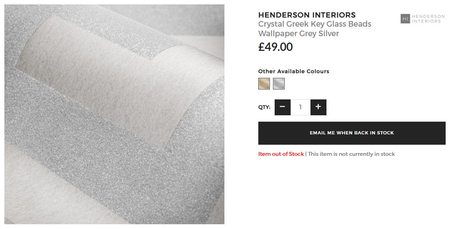The height and width of the screenshot is (229, 460).
Task: Open the large wallpaper product image
Action: 114,114
